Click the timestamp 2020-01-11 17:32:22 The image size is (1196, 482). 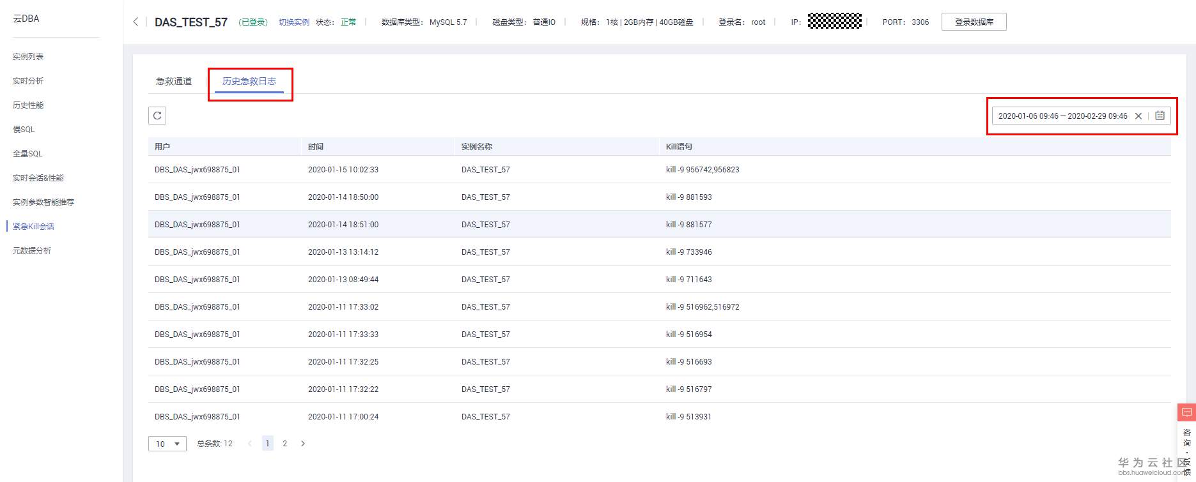[x=343, y=389]
